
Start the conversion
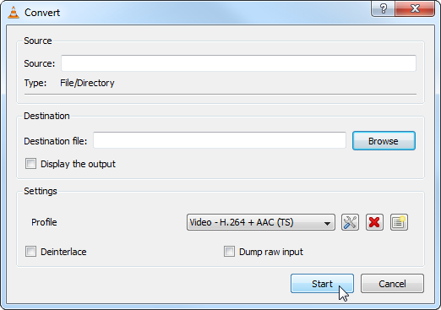(322, 284)
